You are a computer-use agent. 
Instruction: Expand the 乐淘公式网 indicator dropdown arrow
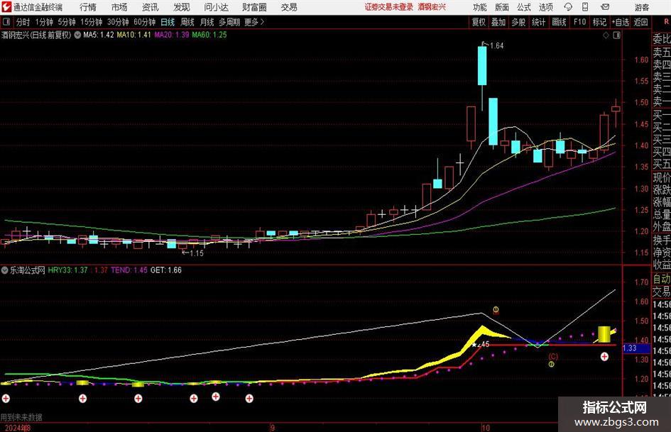point(5,270)
